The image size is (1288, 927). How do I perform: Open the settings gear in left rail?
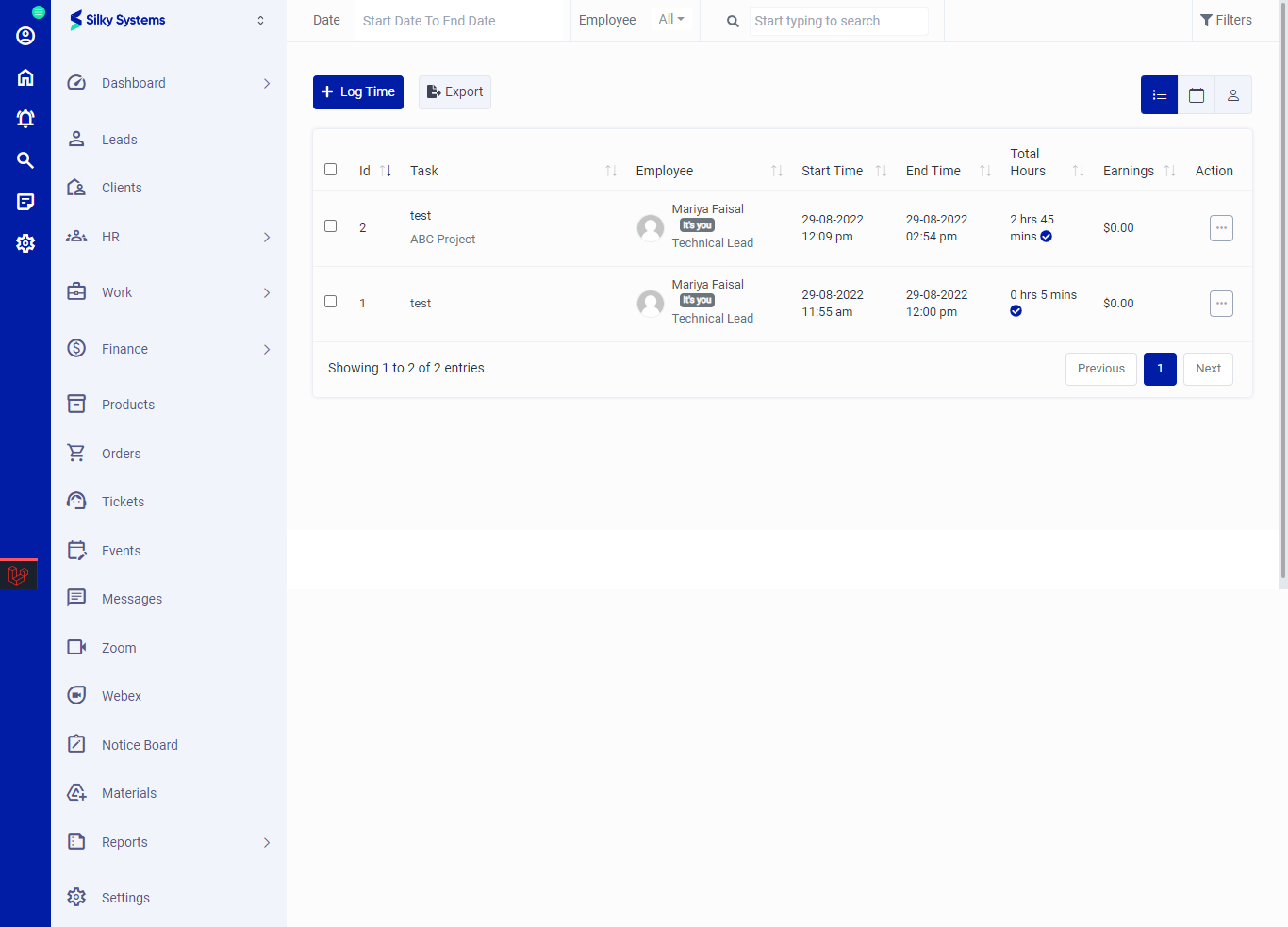(x=25, y=243)
